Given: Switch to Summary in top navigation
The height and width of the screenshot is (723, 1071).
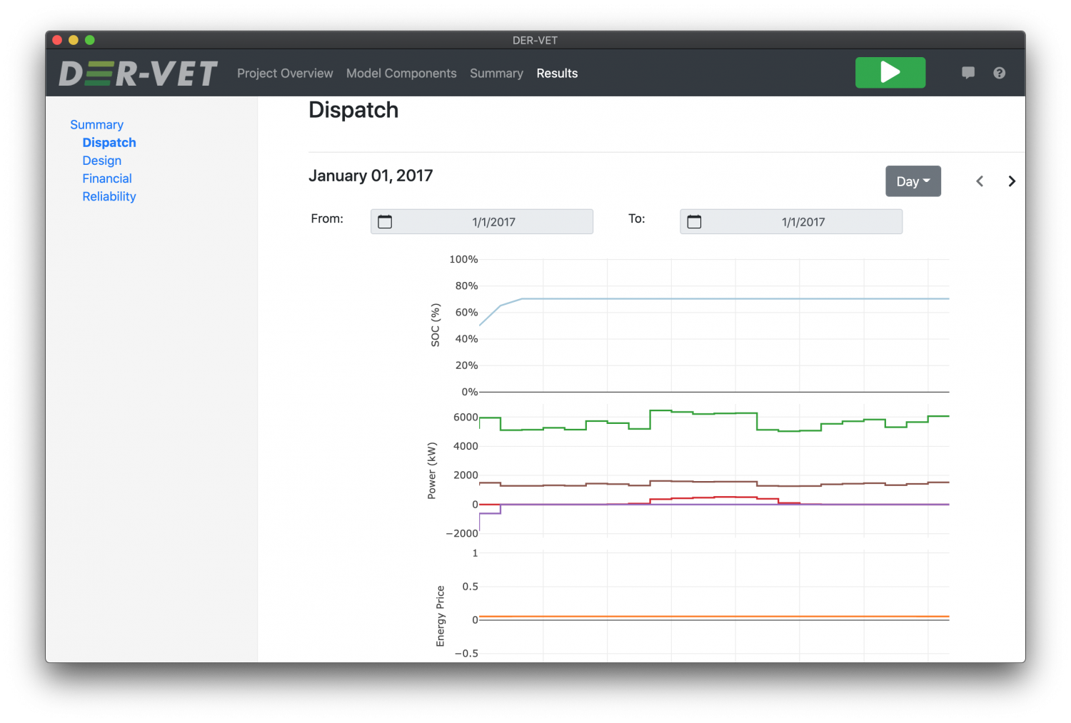Looking at the screenshot, I should pos(496,73).
